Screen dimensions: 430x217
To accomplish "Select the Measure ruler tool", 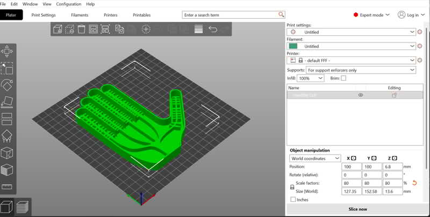I will click(7, 187).
